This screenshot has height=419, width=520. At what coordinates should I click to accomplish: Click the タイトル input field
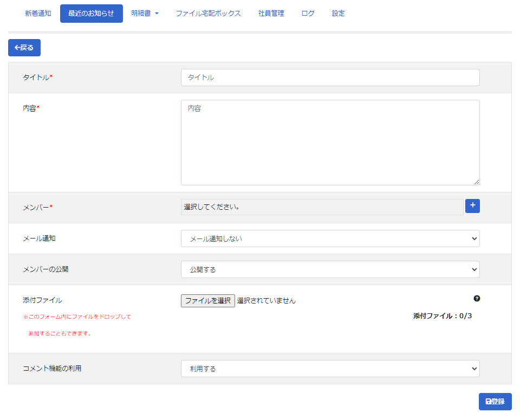[x=330, y=78]
